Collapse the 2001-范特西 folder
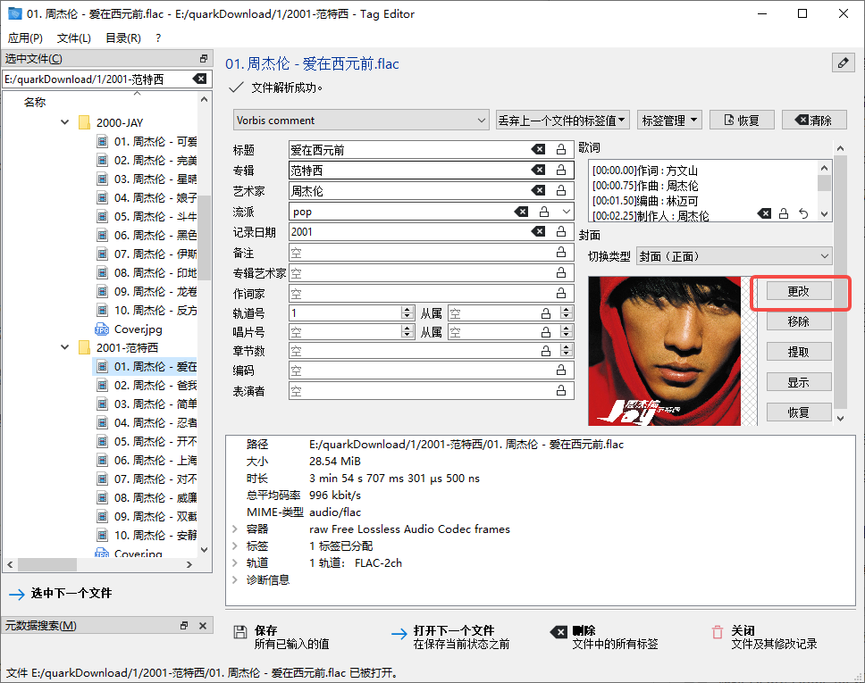This screenshot has width=865, height=683. pos(65,348)
